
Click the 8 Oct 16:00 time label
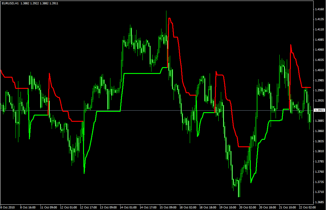pyautogui.click(x=28, y=207)
